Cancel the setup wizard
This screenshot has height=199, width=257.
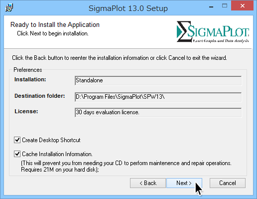[228, 183]
